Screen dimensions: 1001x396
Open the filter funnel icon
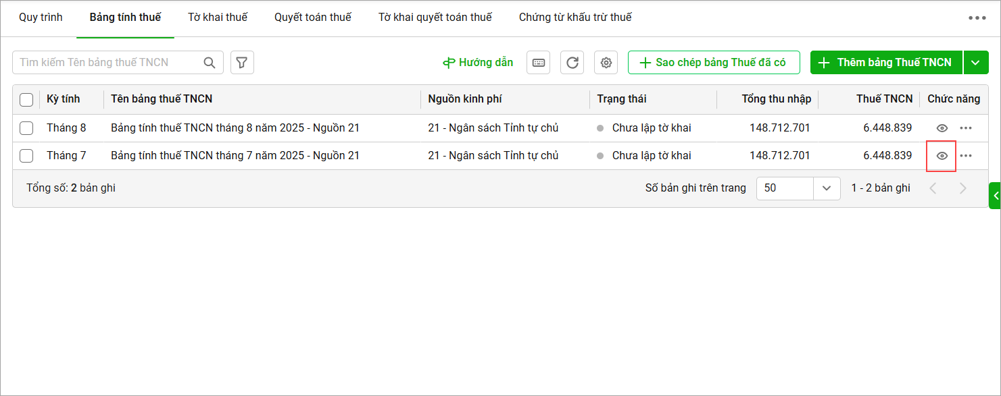click(242, 63)
